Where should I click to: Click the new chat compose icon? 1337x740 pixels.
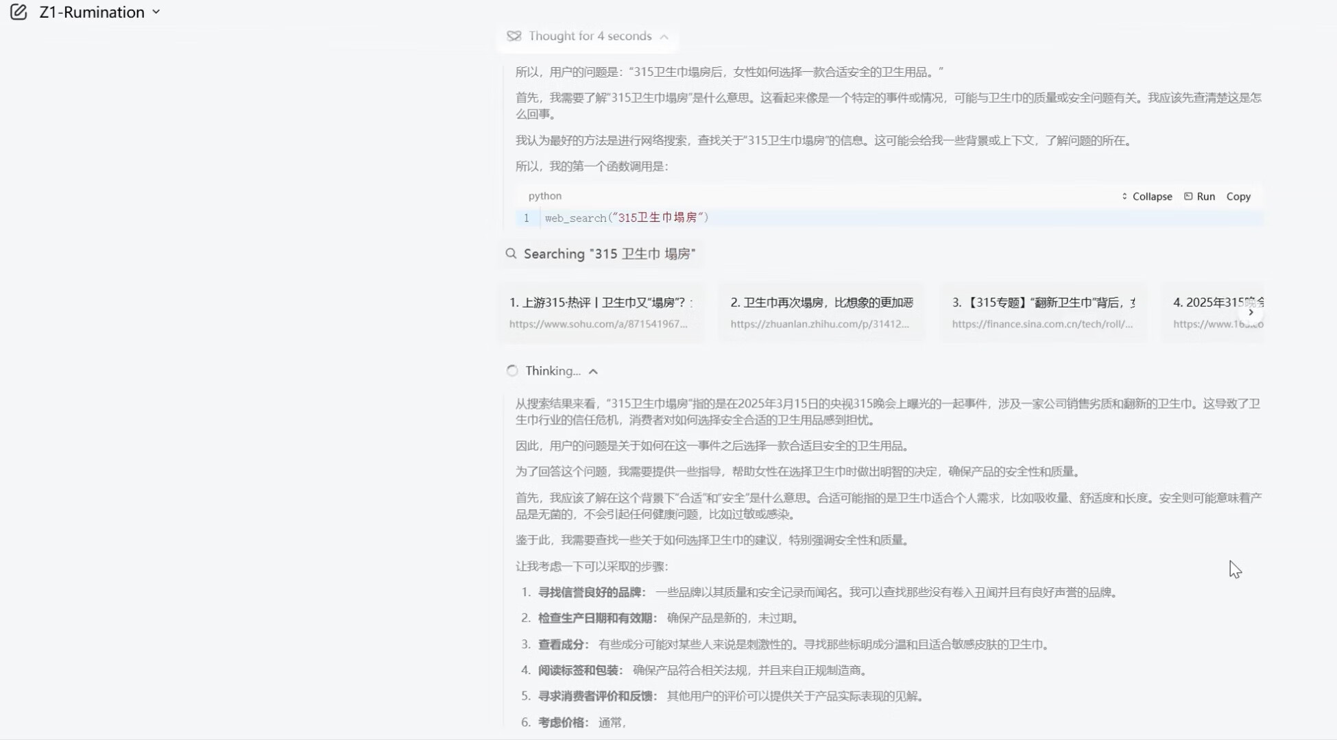coord(19,12)
